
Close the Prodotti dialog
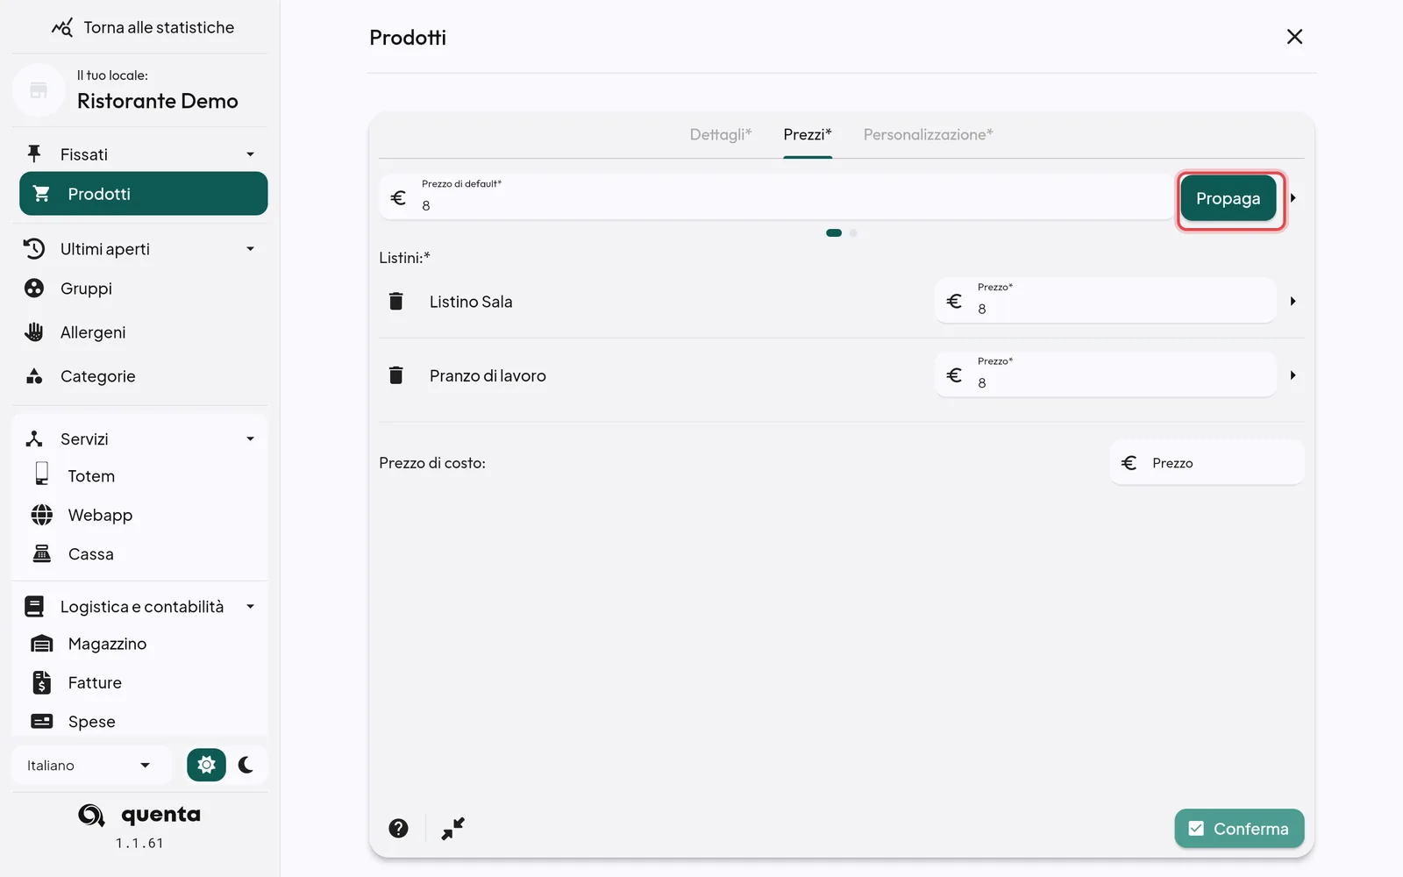(1294, 37)
